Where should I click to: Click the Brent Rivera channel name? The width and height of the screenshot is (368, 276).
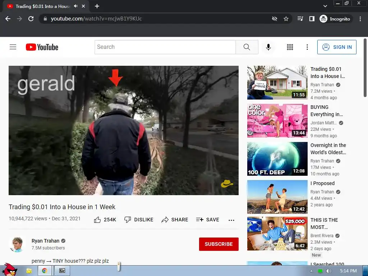pyautogui.click(x=322, y=236)
